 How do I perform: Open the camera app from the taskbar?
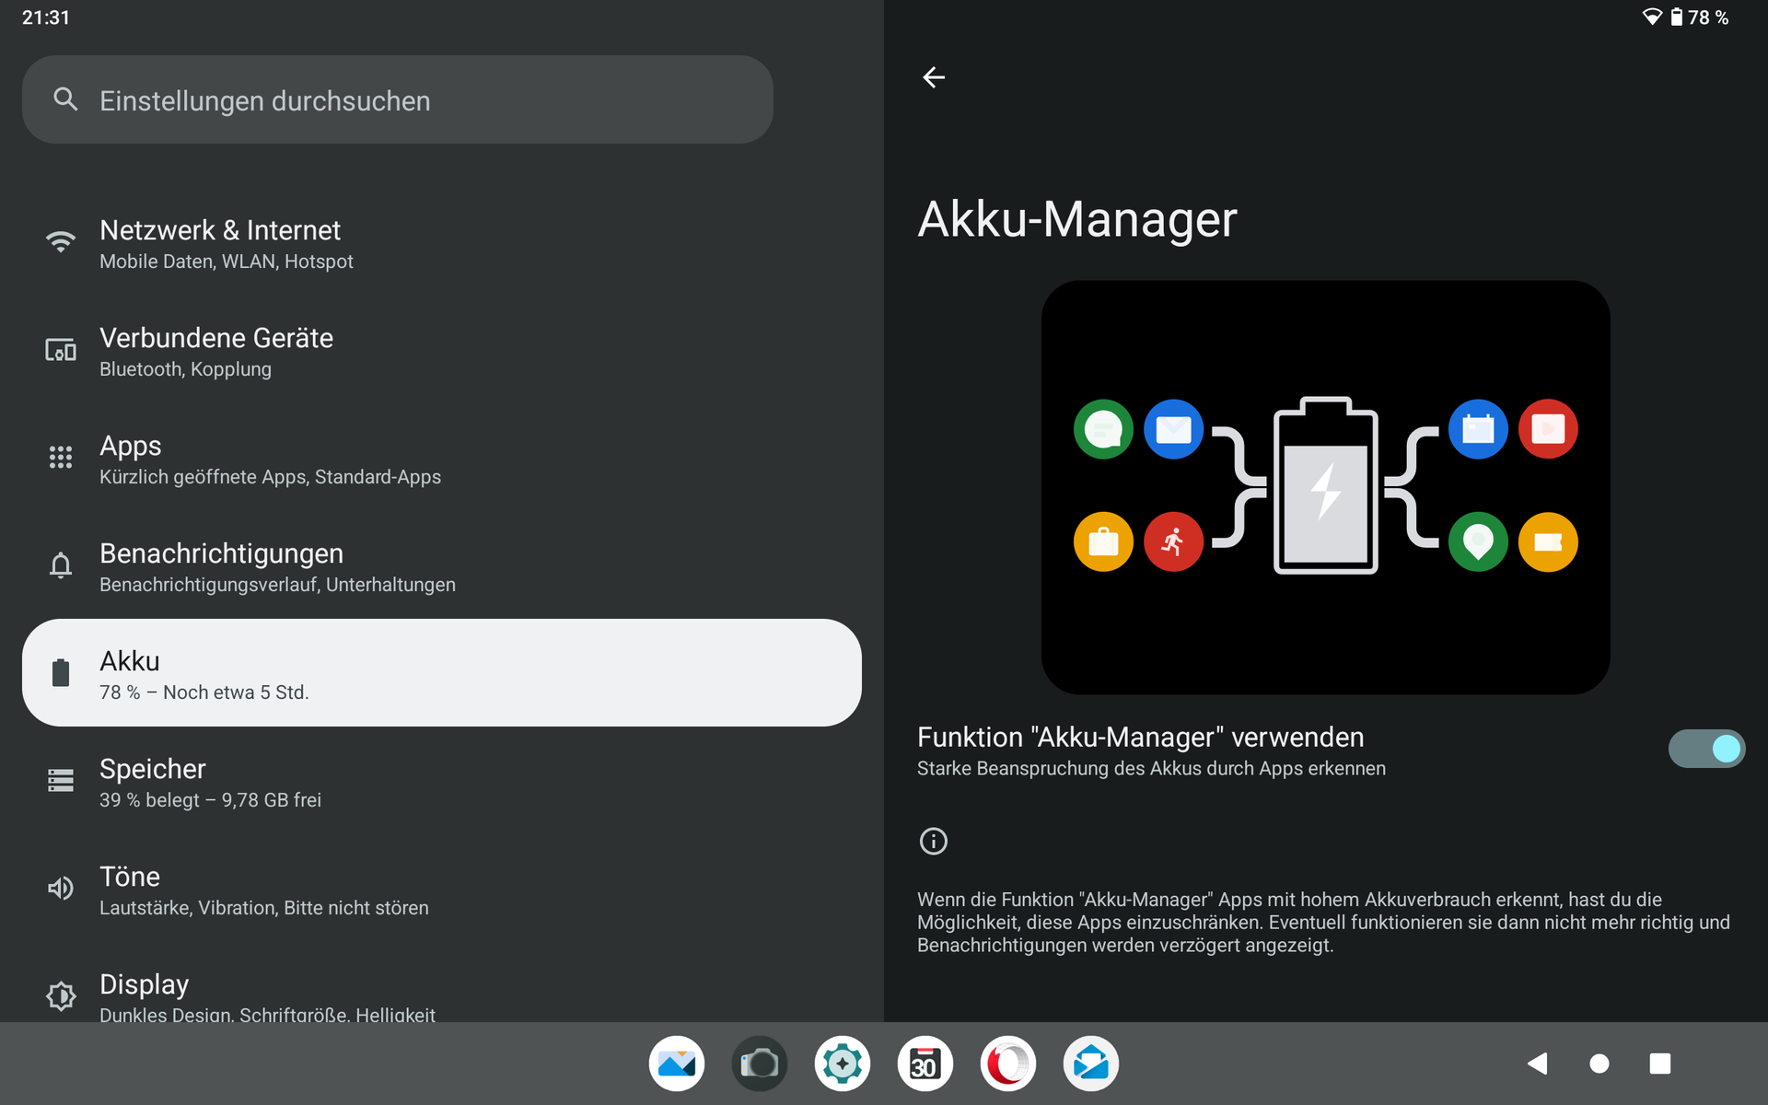759,1064
